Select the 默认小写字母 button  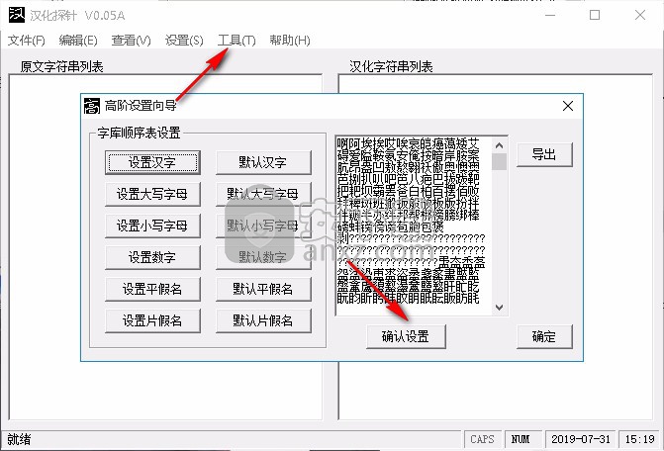[263, 225]
